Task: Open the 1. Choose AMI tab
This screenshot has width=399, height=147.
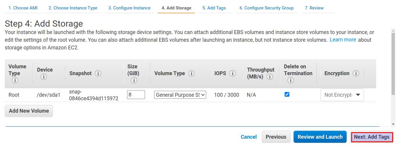Action: [x=23, y=8]
